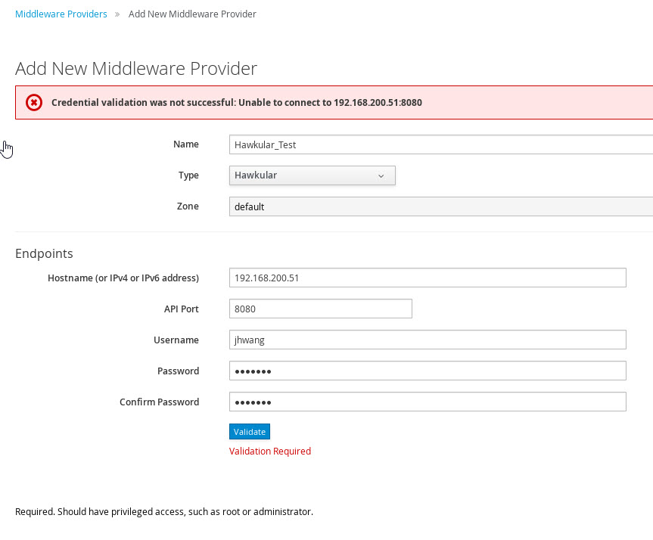This screenshot has width=653, height=540.
Task: Click the Confirm Password input field
Action: click(x=428, y=402)
